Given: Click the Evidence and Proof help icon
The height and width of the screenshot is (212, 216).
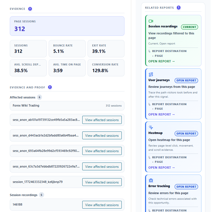Looking at the screenshot, I should (x=50, y=87).
